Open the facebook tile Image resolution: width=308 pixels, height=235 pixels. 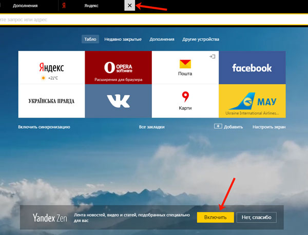pyautogui.click(x=252, y=67)
